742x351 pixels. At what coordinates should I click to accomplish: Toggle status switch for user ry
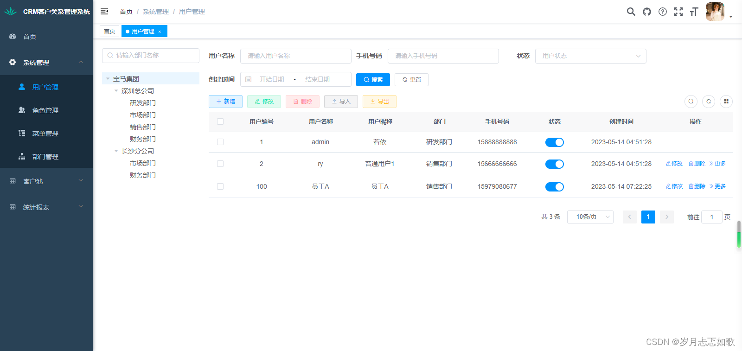(555, 164)
